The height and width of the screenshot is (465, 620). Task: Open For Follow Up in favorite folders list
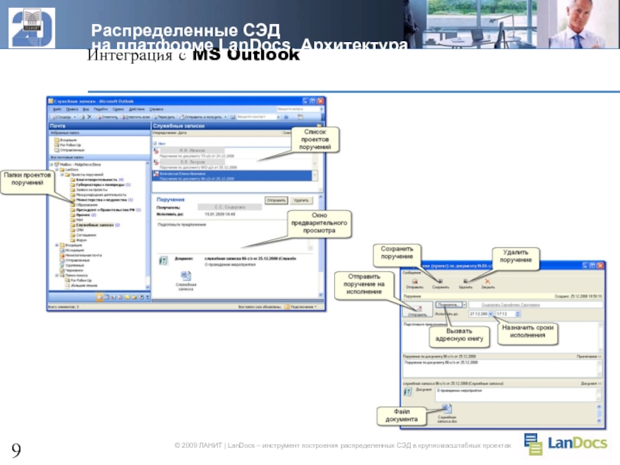67,145
